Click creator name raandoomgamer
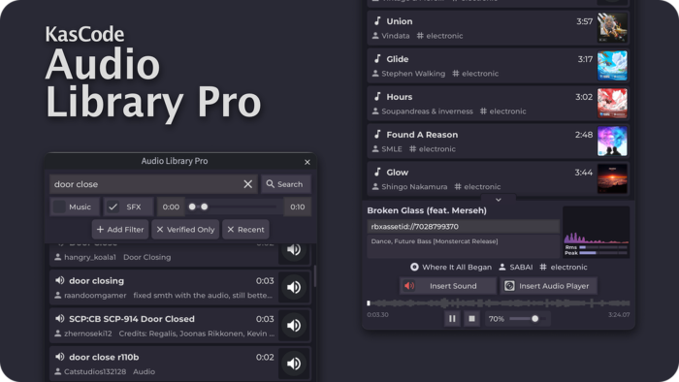This screenshot has height=382, width=679. (95, 296)
